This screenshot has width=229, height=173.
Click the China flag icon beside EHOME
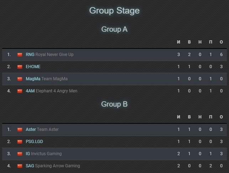pos(20,67)
